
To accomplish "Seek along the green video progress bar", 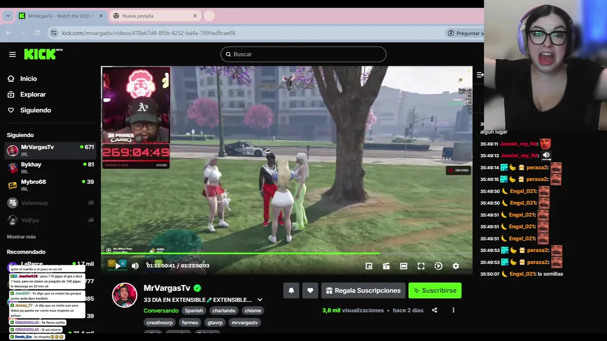I will pyautogui.click(x=286, y=253).
